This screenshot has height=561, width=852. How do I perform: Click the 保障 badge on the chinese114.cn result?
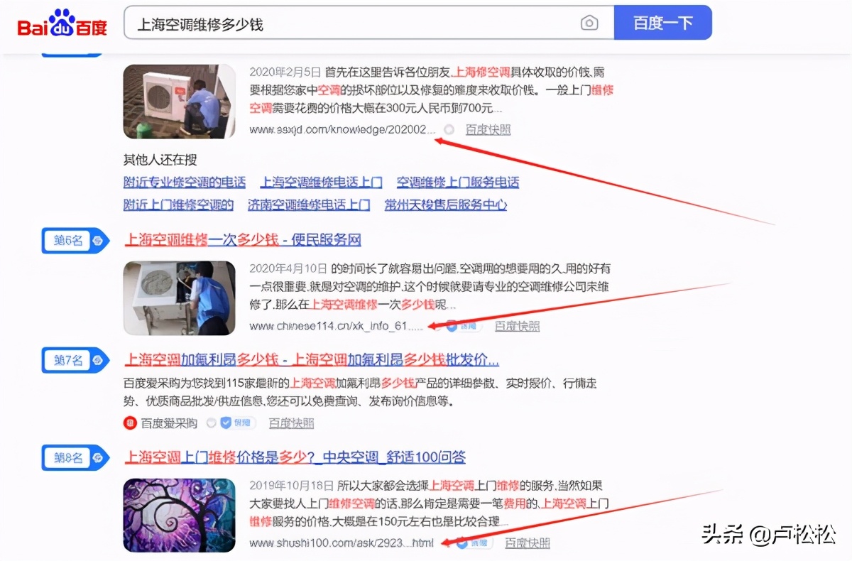[464, 326]
